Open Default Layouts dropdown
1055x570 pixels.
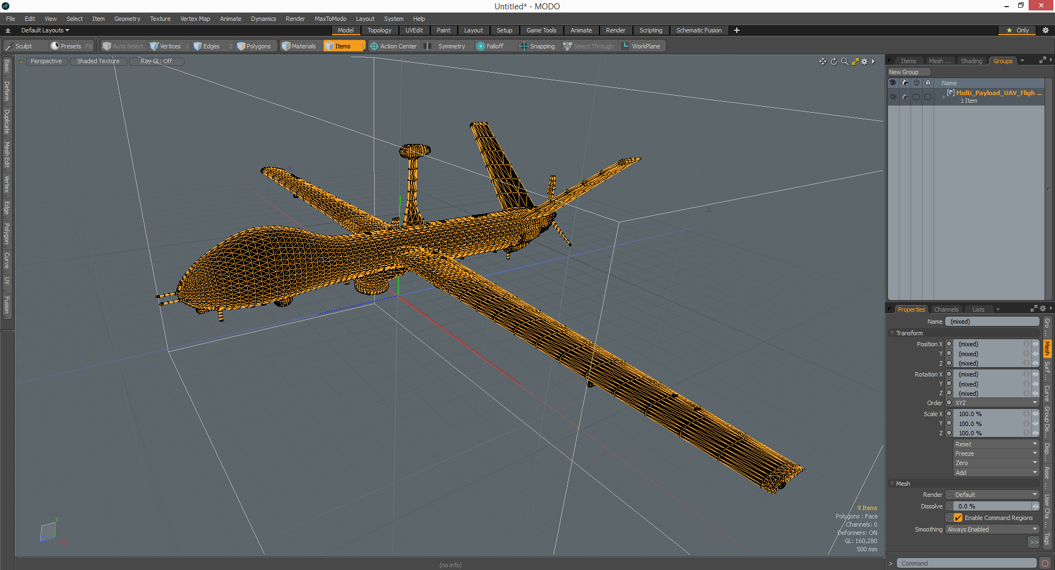[45, 30]
